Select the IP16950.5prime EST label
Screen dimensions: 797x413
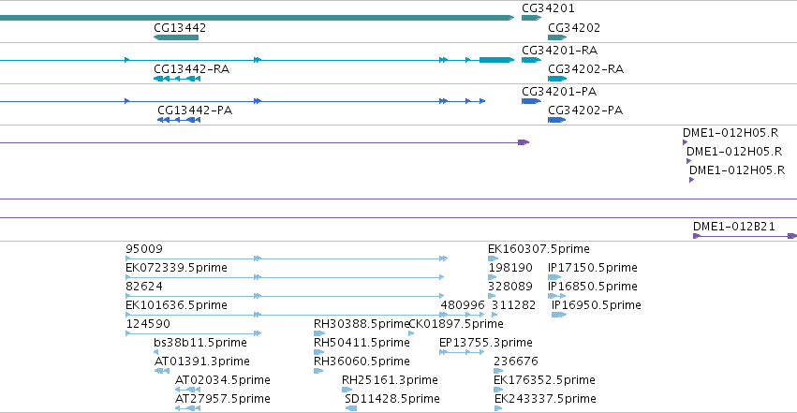click(x=597, y=305)
